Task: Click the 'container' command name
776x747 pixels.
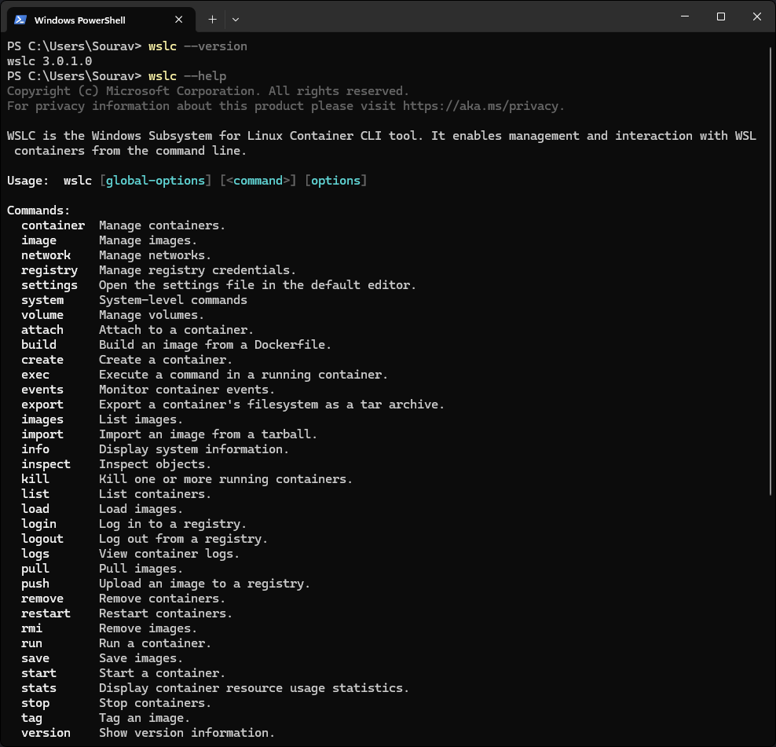Action: pyautogui.click(x=53, y=225)
